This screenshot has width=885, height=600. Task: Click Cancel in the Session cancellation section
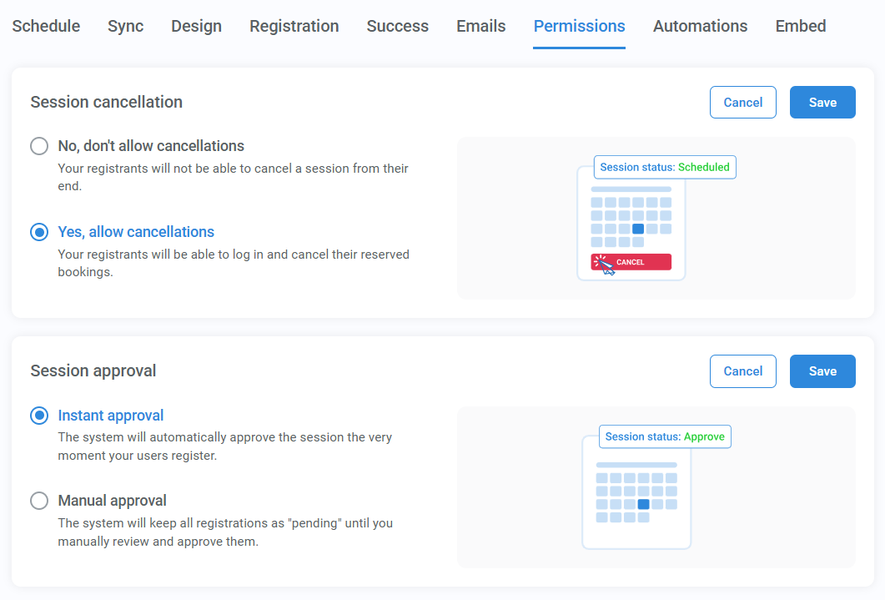(x=742, y=102)
